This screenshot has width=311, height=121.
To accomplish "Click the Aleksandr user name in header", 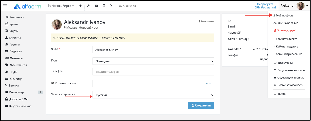I will pos(287,6).
